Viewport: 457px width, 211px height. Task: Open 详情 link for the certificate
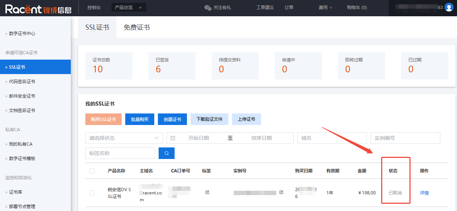point(424,193)
